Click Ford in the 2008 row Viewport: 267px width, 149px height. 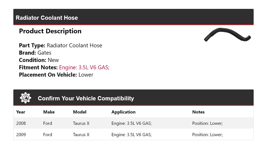pos(48,123)
